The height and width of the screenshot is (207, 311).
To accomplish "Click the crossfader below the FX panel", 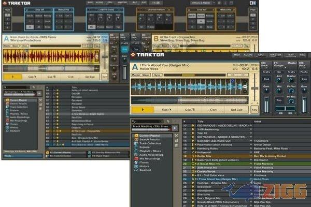I will tap(285, 108).
